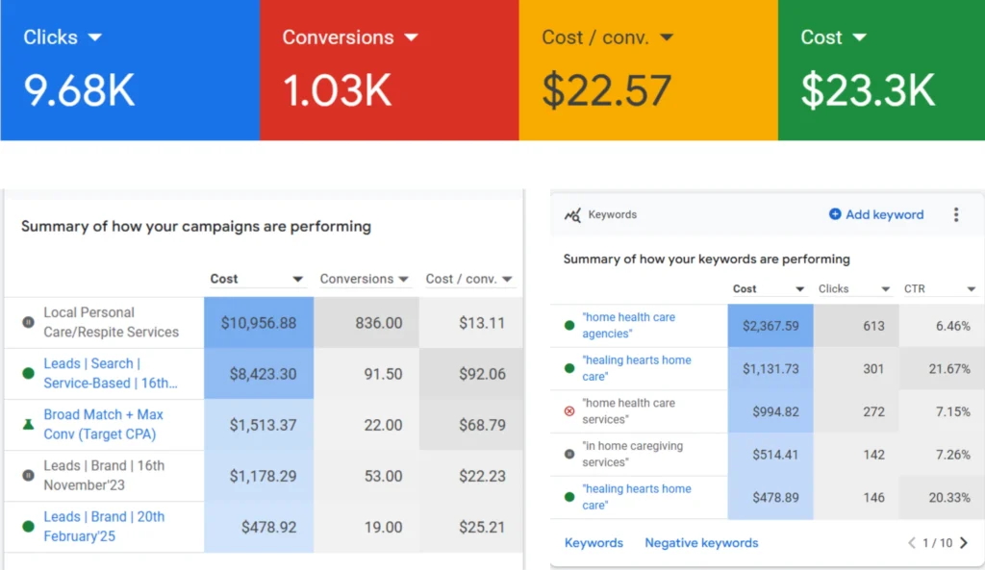Viewport: 985px width, 570px height.
Task: Click the Keywords card chart-search icon
Action: pos(572,215)
